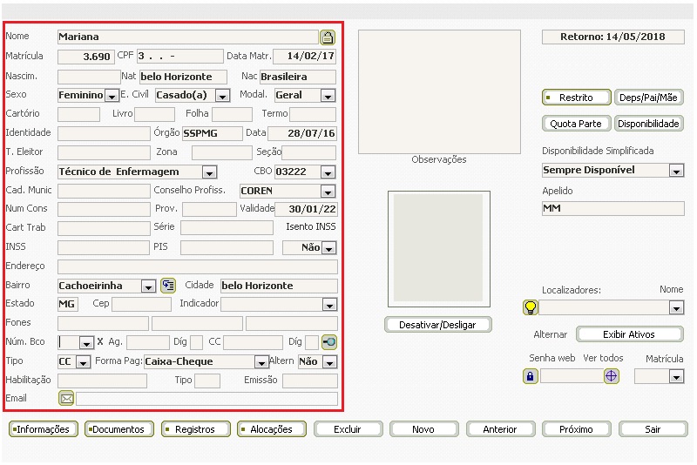Click the Observações text area
This screenshot has width=697, height=465.
[439, 92]
